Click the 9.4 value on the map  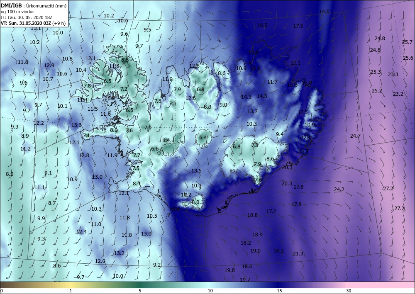[280, 134]
